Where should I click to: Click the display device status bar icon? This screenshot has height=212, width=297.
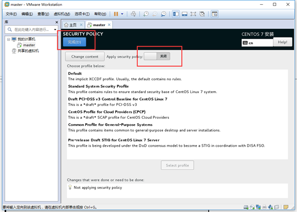277,207
